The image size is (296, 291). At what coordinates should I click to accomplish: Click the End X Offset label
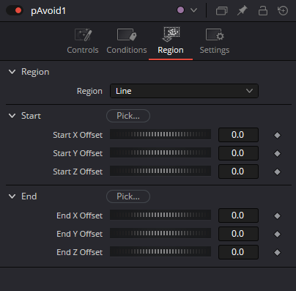coord(80,216)
